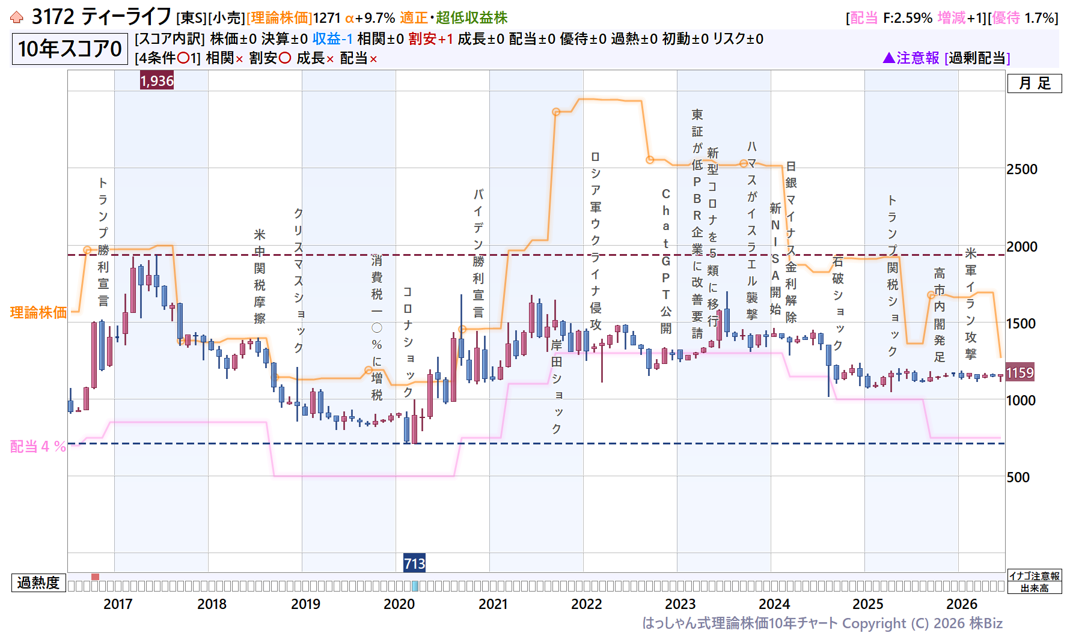Click the 2020 year axis label

click(x=399, y=604)
